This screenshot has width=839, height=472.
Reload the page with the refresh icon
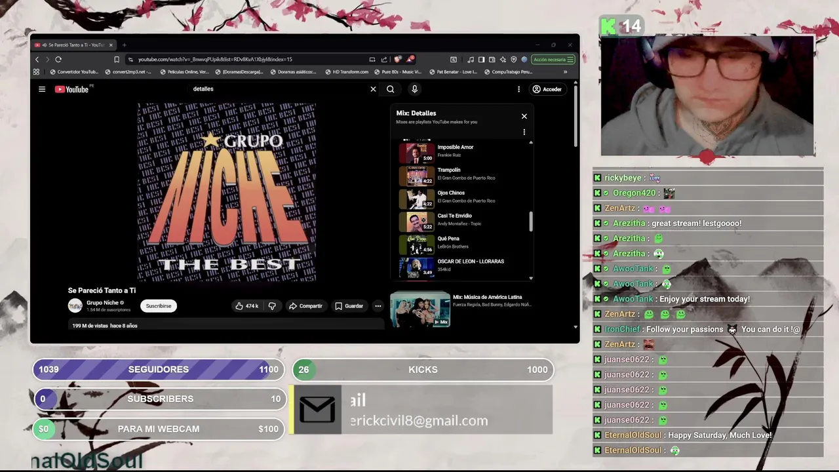coord(58,60)
